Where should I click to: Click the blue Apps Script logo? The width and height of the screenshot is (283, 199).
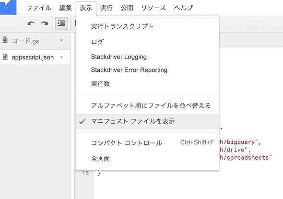[x=8, y=7]
